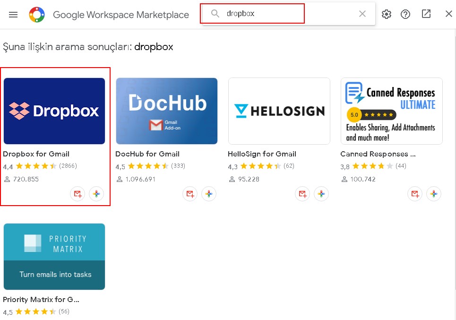Open the Canned Responses Ultimate thumbnail

coord(392,111)
